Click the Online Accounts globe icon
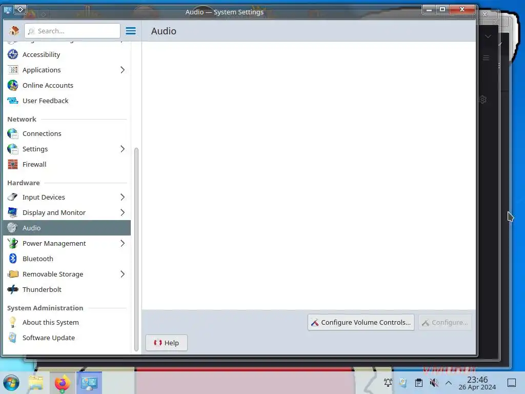This screenshot has width=525, height=394. 13,85
